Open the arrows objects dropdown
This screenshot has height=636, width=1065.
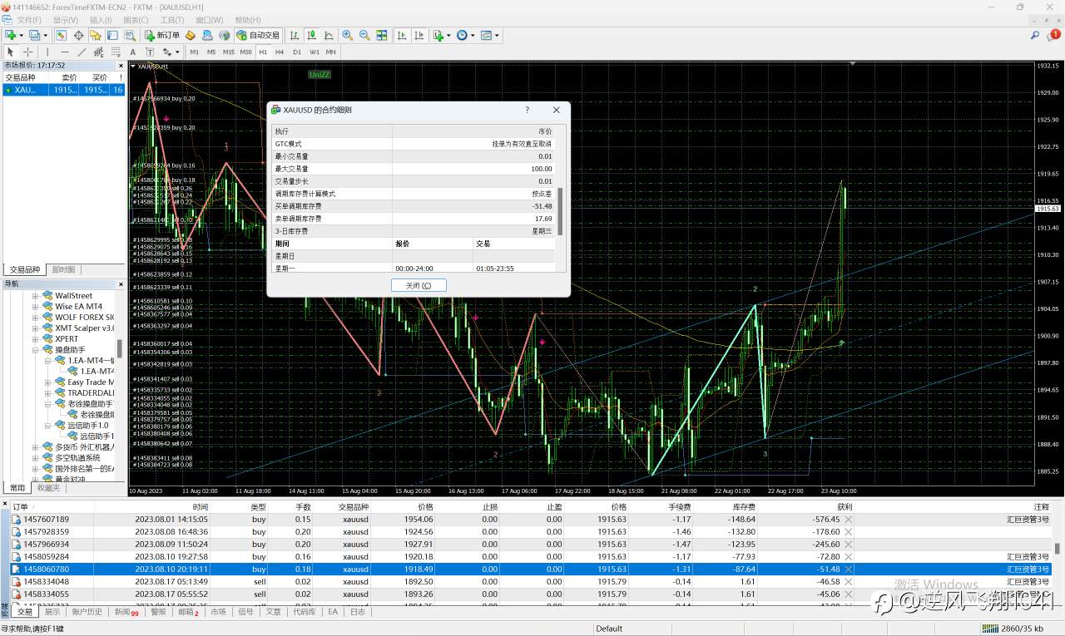[x=170, y=52]
